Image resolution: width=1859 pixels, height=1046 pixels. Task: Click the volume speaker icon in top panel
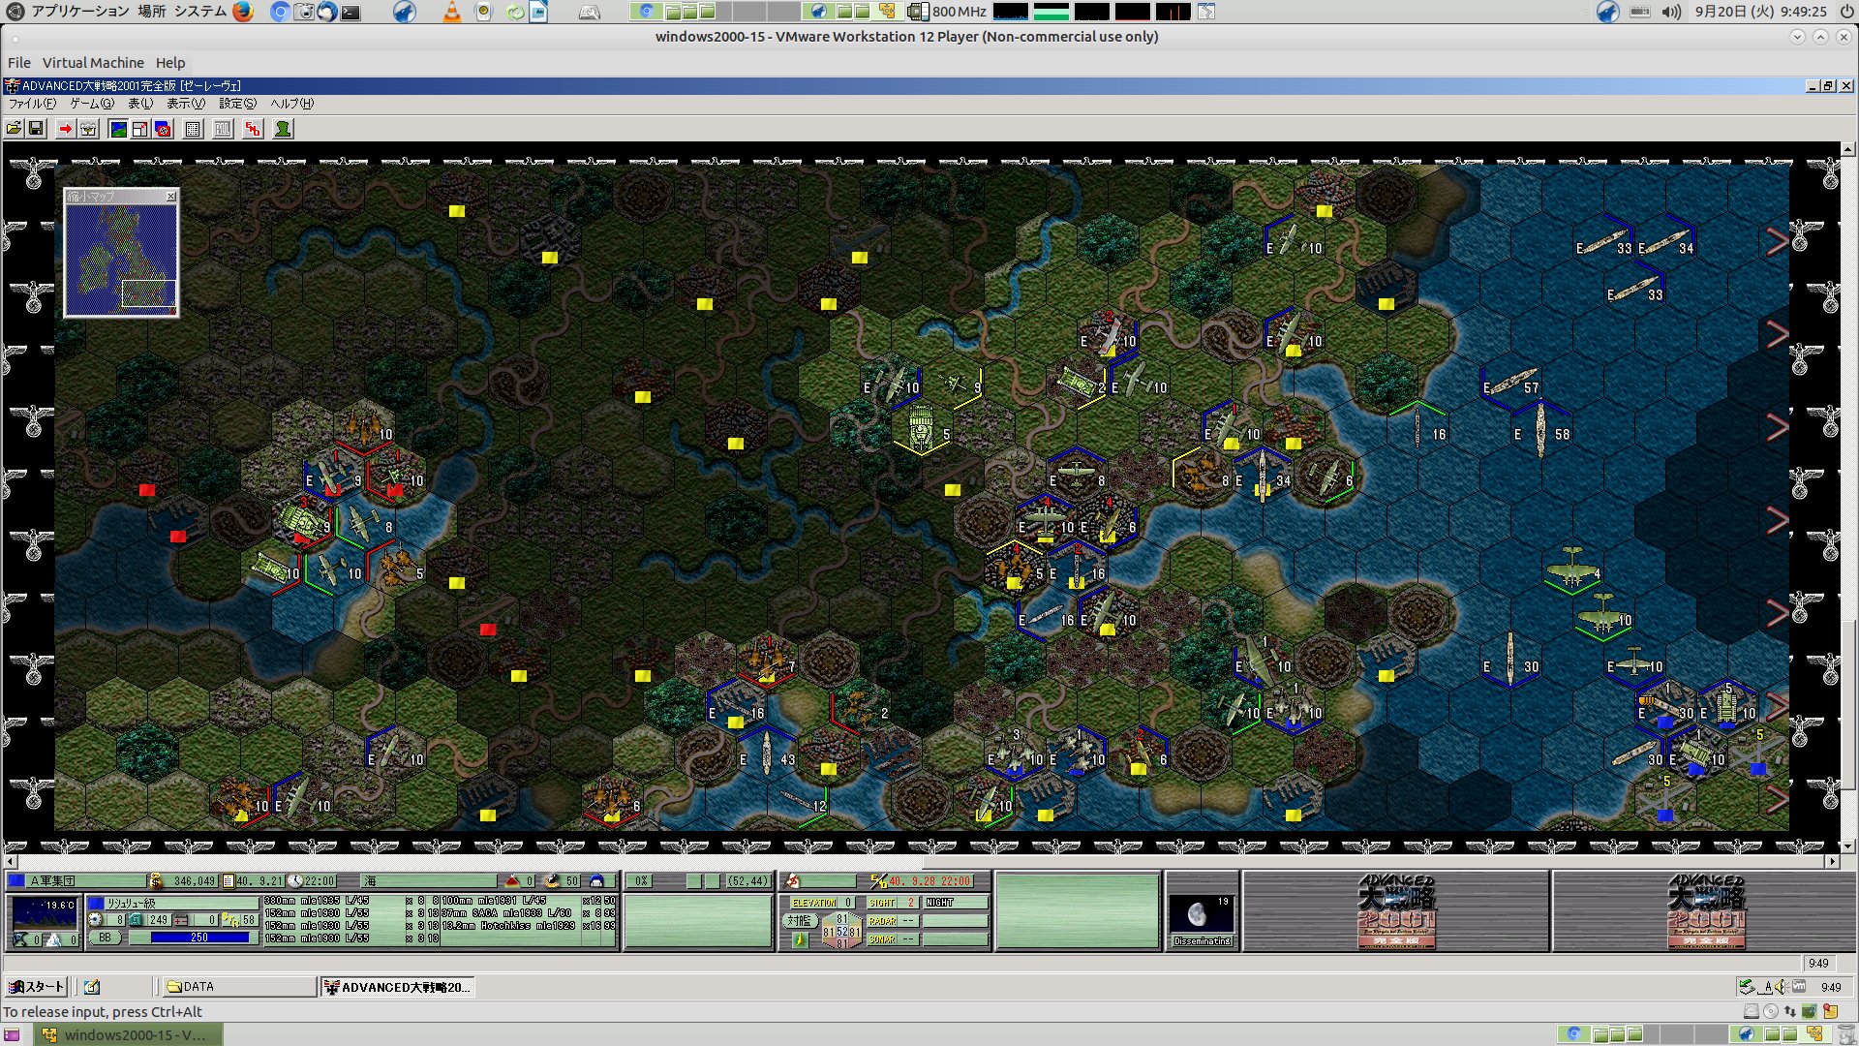pyautogui.click(x=1671, y=12)
